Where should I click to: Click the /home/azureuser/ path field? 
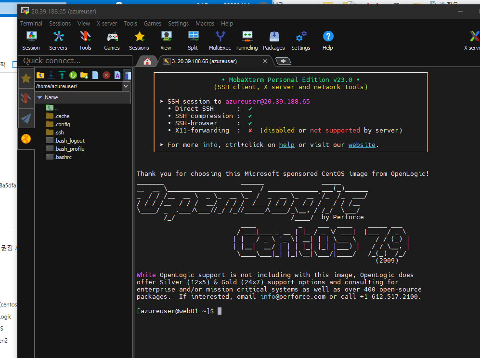78,86
